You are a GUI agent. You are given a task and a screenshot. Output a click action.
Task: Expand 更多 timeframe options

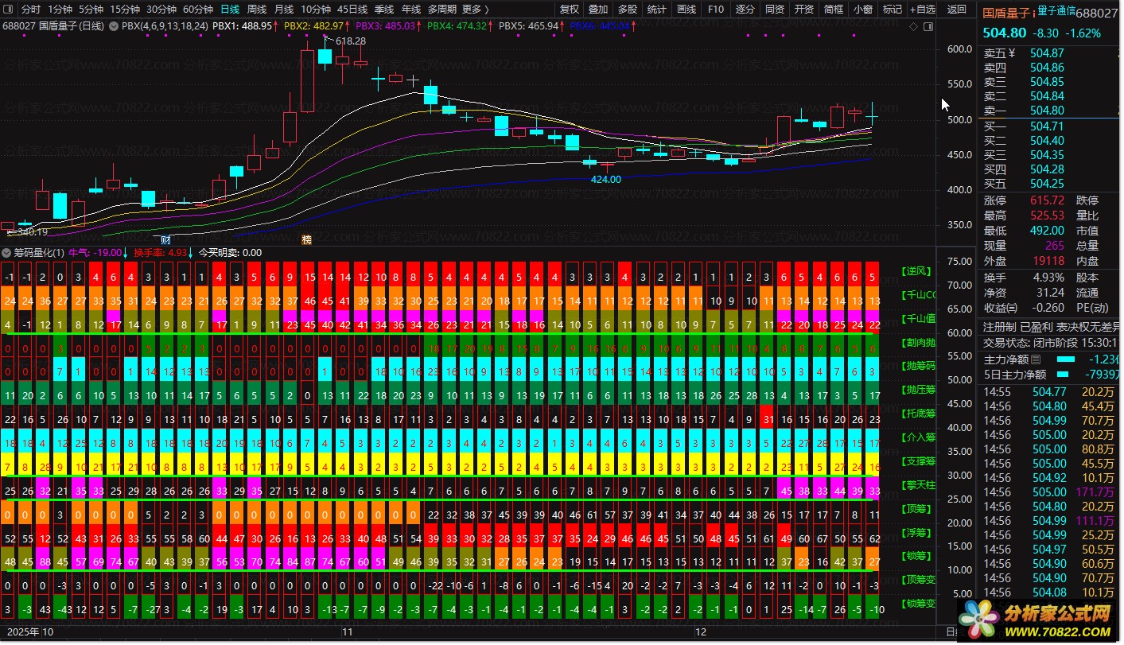click(x=475, y=10)
